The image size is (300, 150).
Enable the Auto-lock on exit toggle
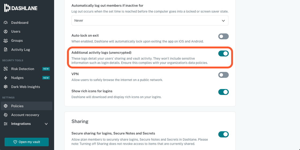point(223,36)
